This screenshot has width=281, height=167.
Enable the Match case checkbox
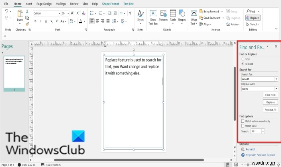pos(242,126)
